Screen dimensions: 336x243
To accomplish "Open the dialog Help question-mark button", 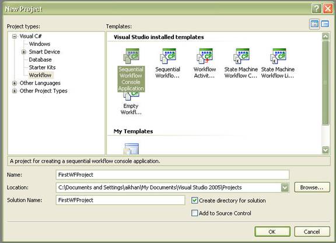I will [317, 9].
